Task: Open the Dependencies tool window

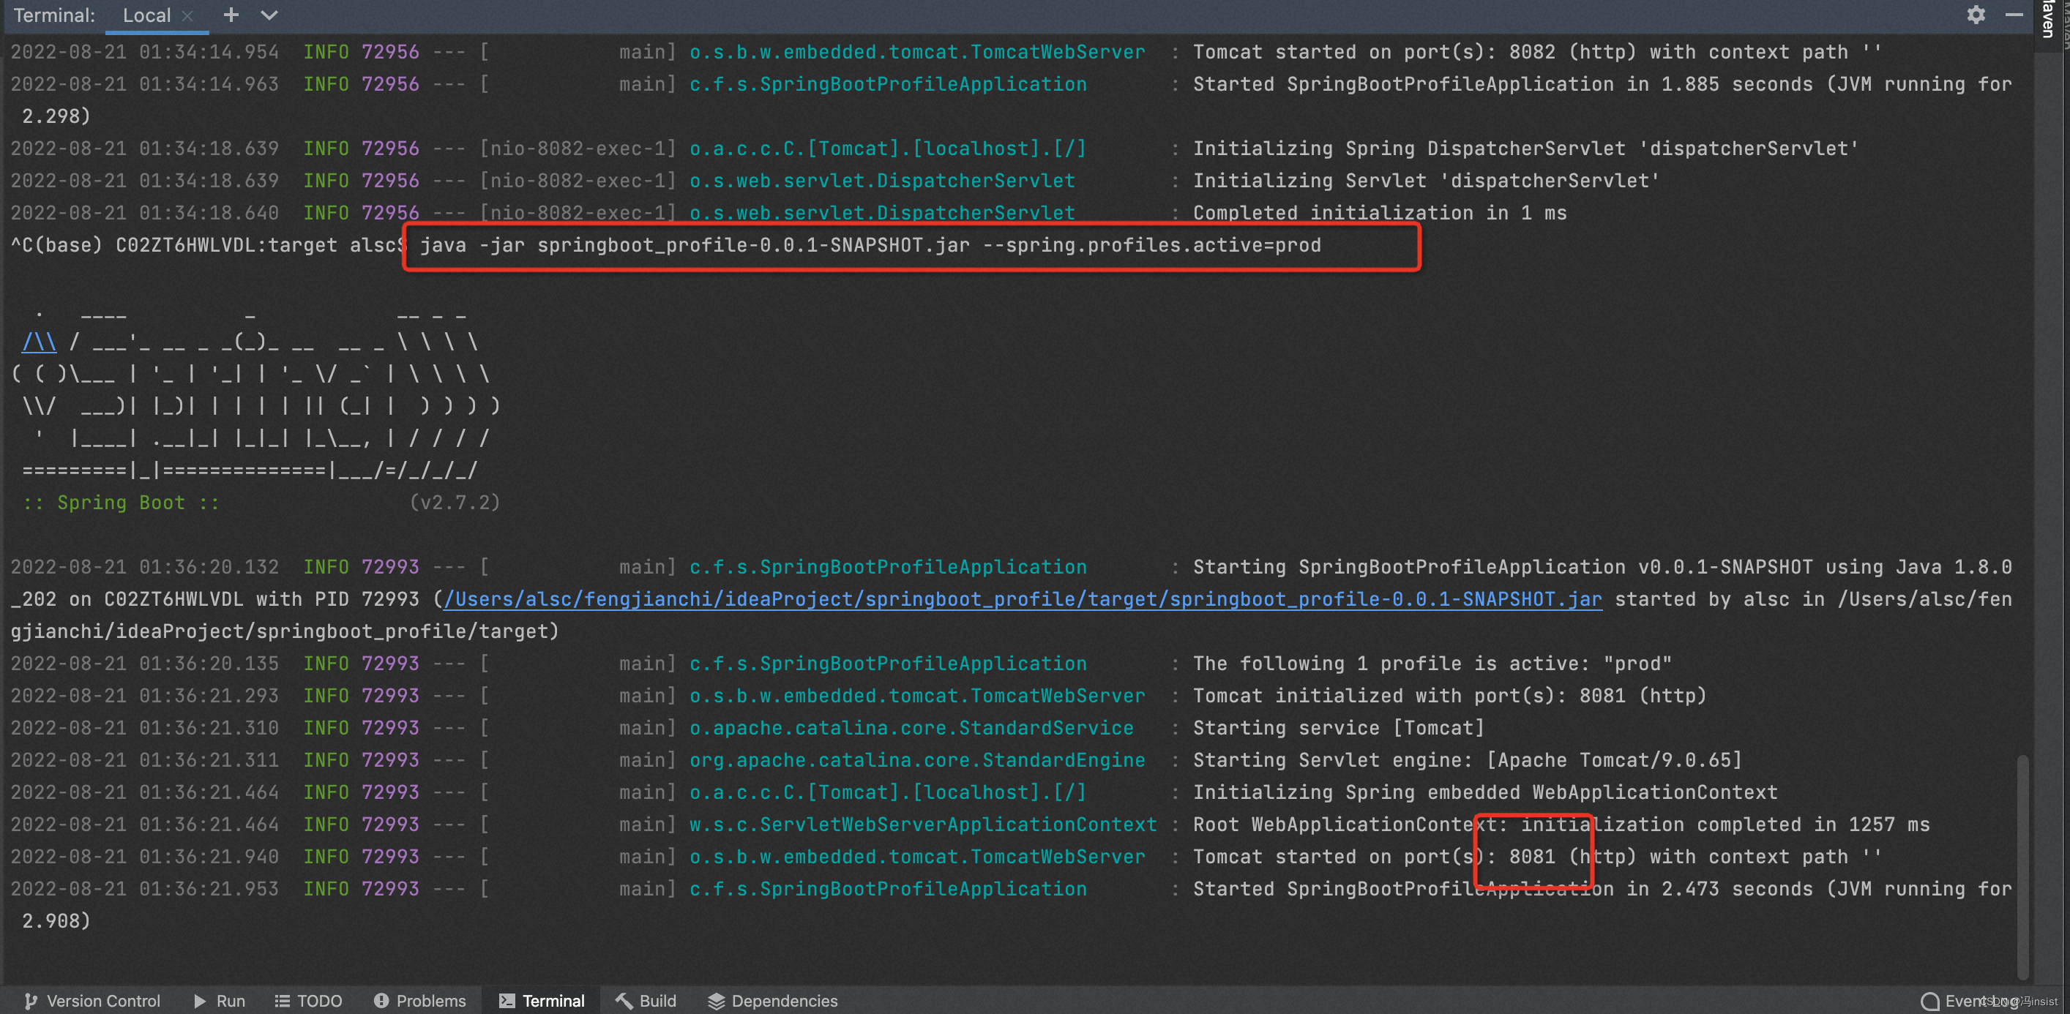Action: [x=772, y=1000]
